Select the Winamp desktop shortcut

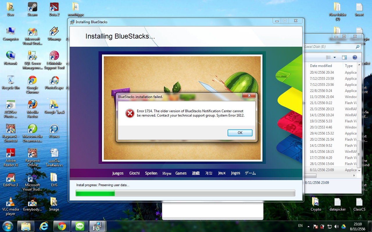(x=54, y=34)
